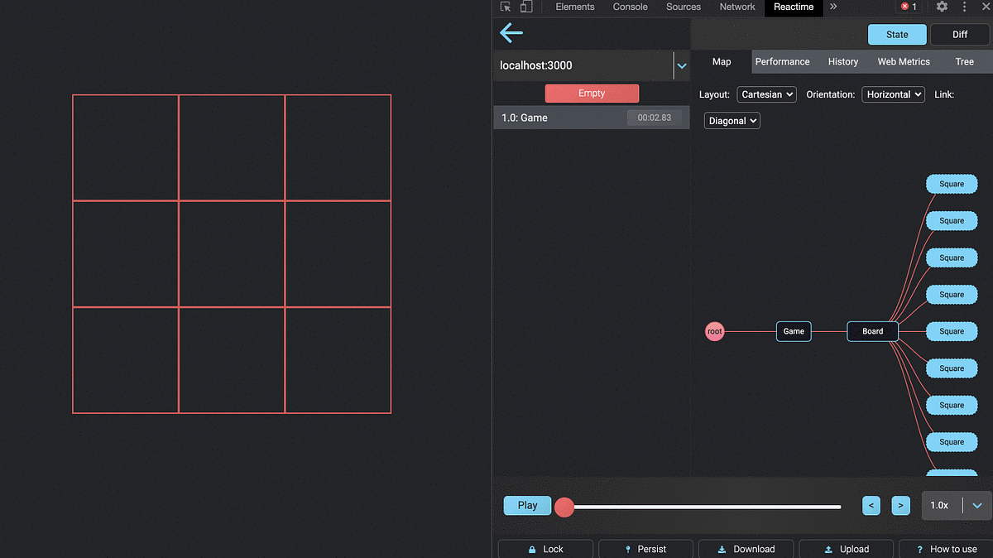Switch to the Performance tab
Image resolution: width=993 pixels, height=558 pixels.
click(782, 61)
